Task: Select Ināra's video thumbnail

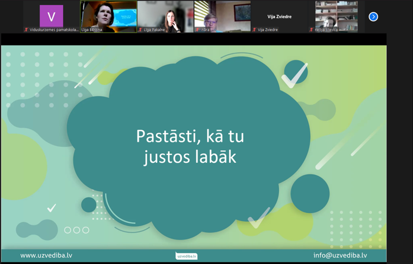Action: coord(223,17)
